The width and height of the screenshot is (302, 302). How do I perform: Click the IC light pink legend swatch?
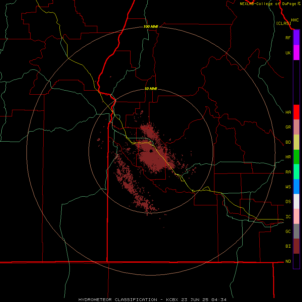(296, 216)
